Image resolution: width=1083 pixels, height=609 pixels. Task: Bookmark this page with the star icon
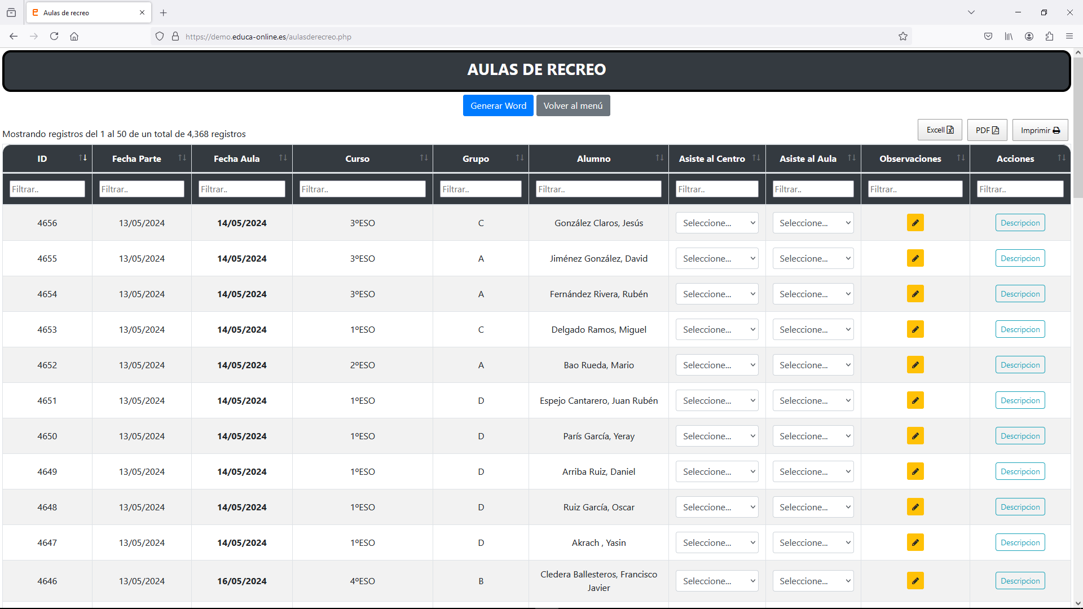coord(903,37)
